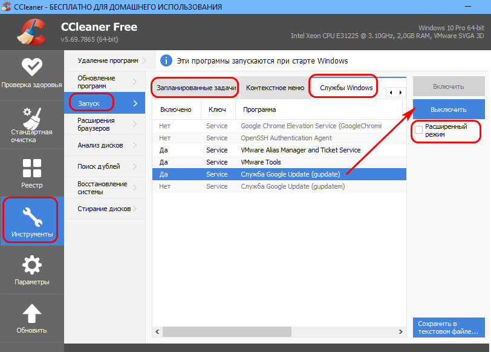Open the Обновление программ section
The width and height of the screenshot is (491, 352).
[105, 82]
